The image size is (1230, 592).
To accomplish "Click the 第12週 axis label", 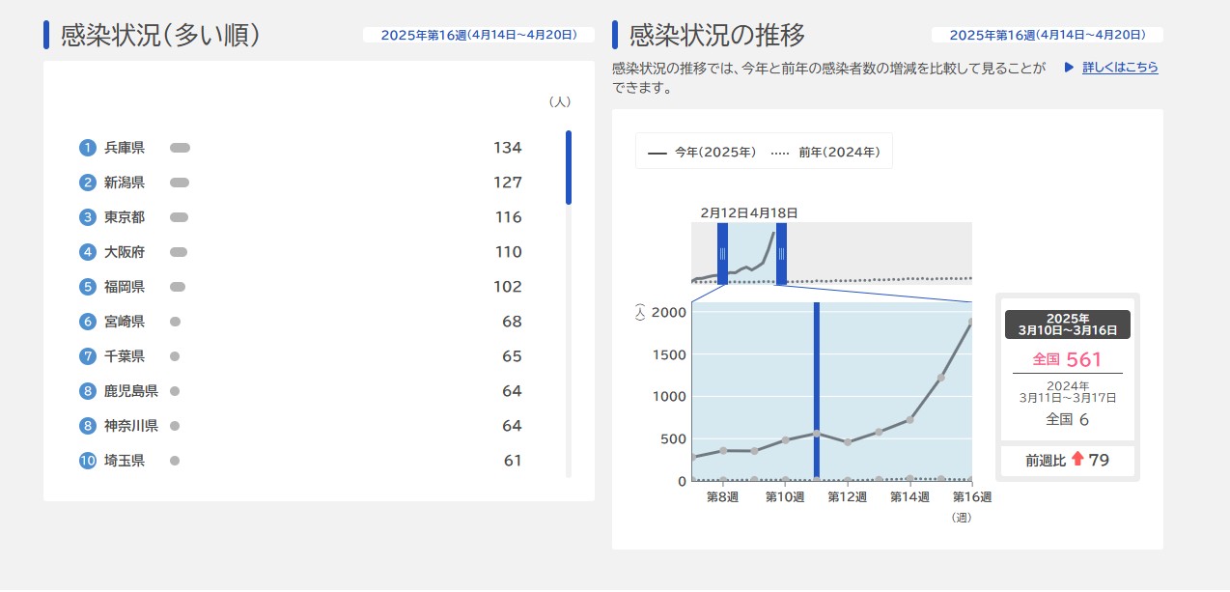I will (848, 496).
